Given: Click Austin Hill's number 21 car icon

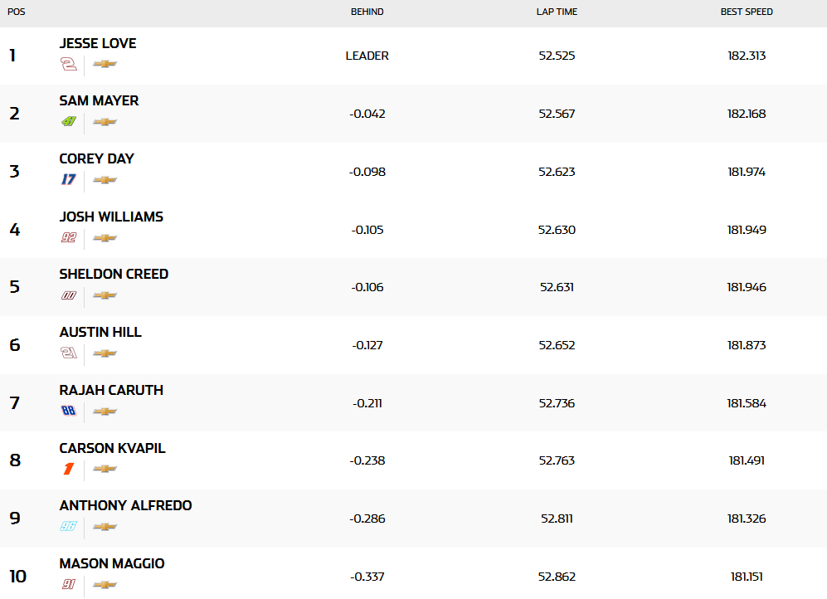Looking at the screenshot, I should (x=69, y=353).
